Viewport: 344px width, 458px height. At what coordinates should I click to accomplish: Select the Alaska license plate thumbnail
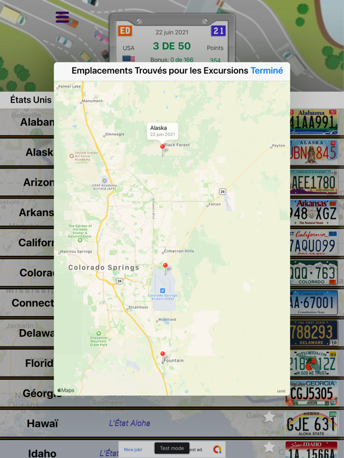click(314, 152)
